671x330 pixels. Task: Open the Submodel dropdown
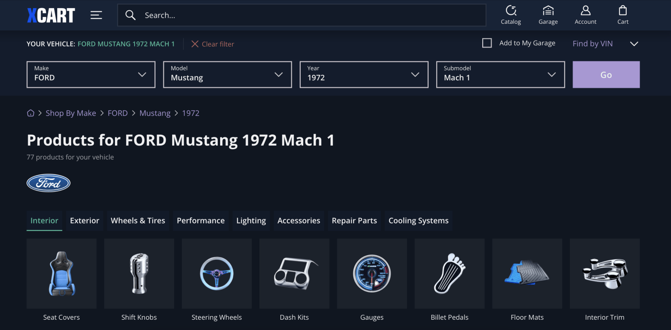point(500,74)
